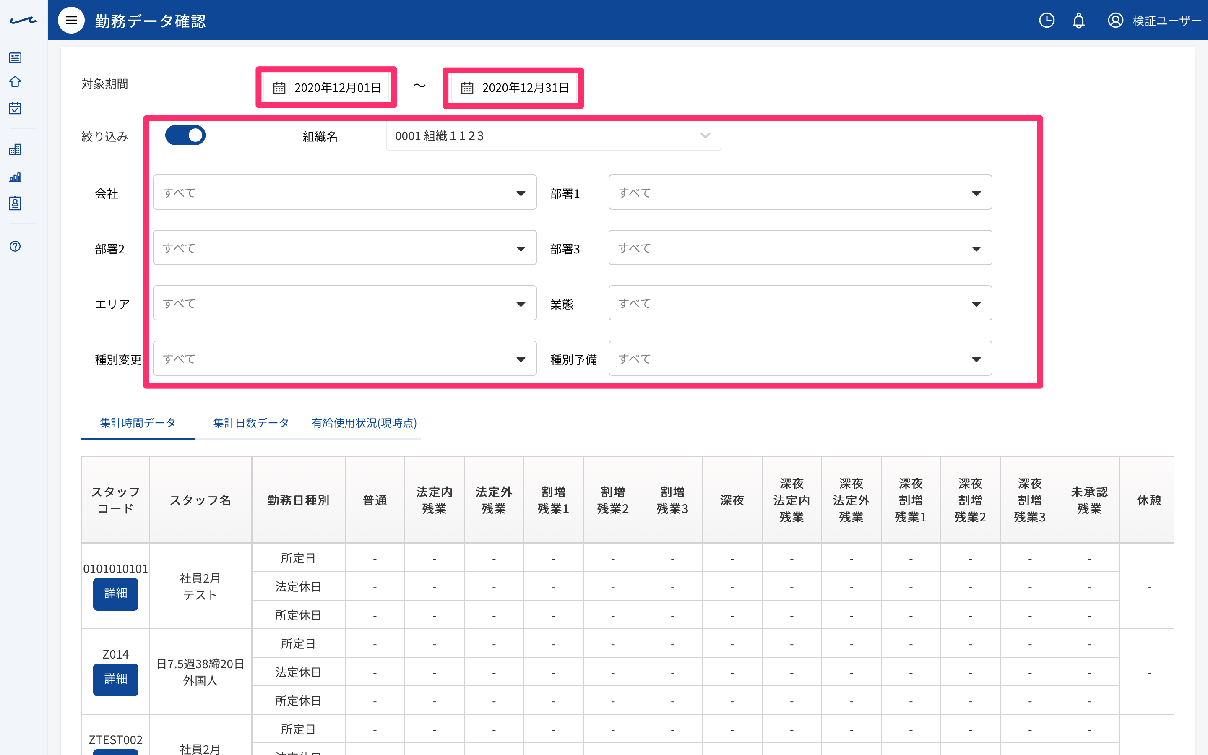Click the スタッフ名 column header
The width and height of the screenshot is (1208, 755).
tap(200, 500)
